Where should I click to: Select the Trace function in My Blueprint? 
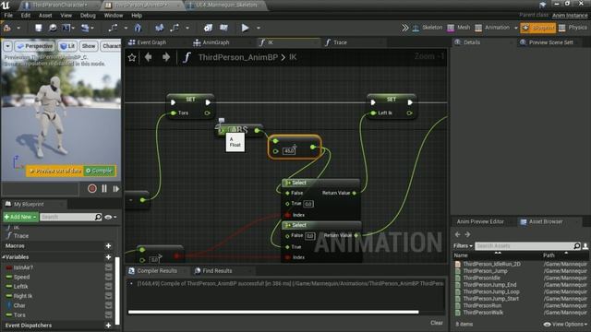(21, 236)
